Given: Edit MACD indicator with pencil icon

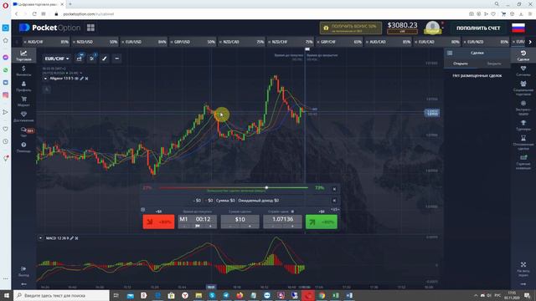Looking at the screenshot, I should [72, 237].
